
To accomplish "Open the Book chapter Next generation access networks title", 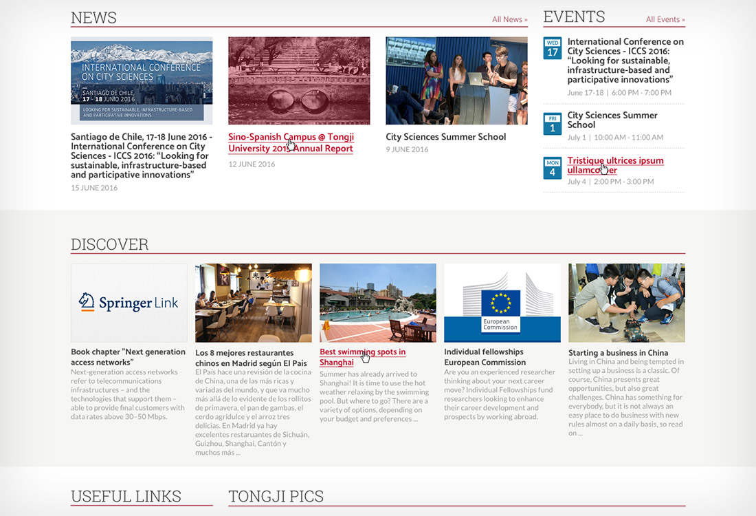I will pos(128,357).
